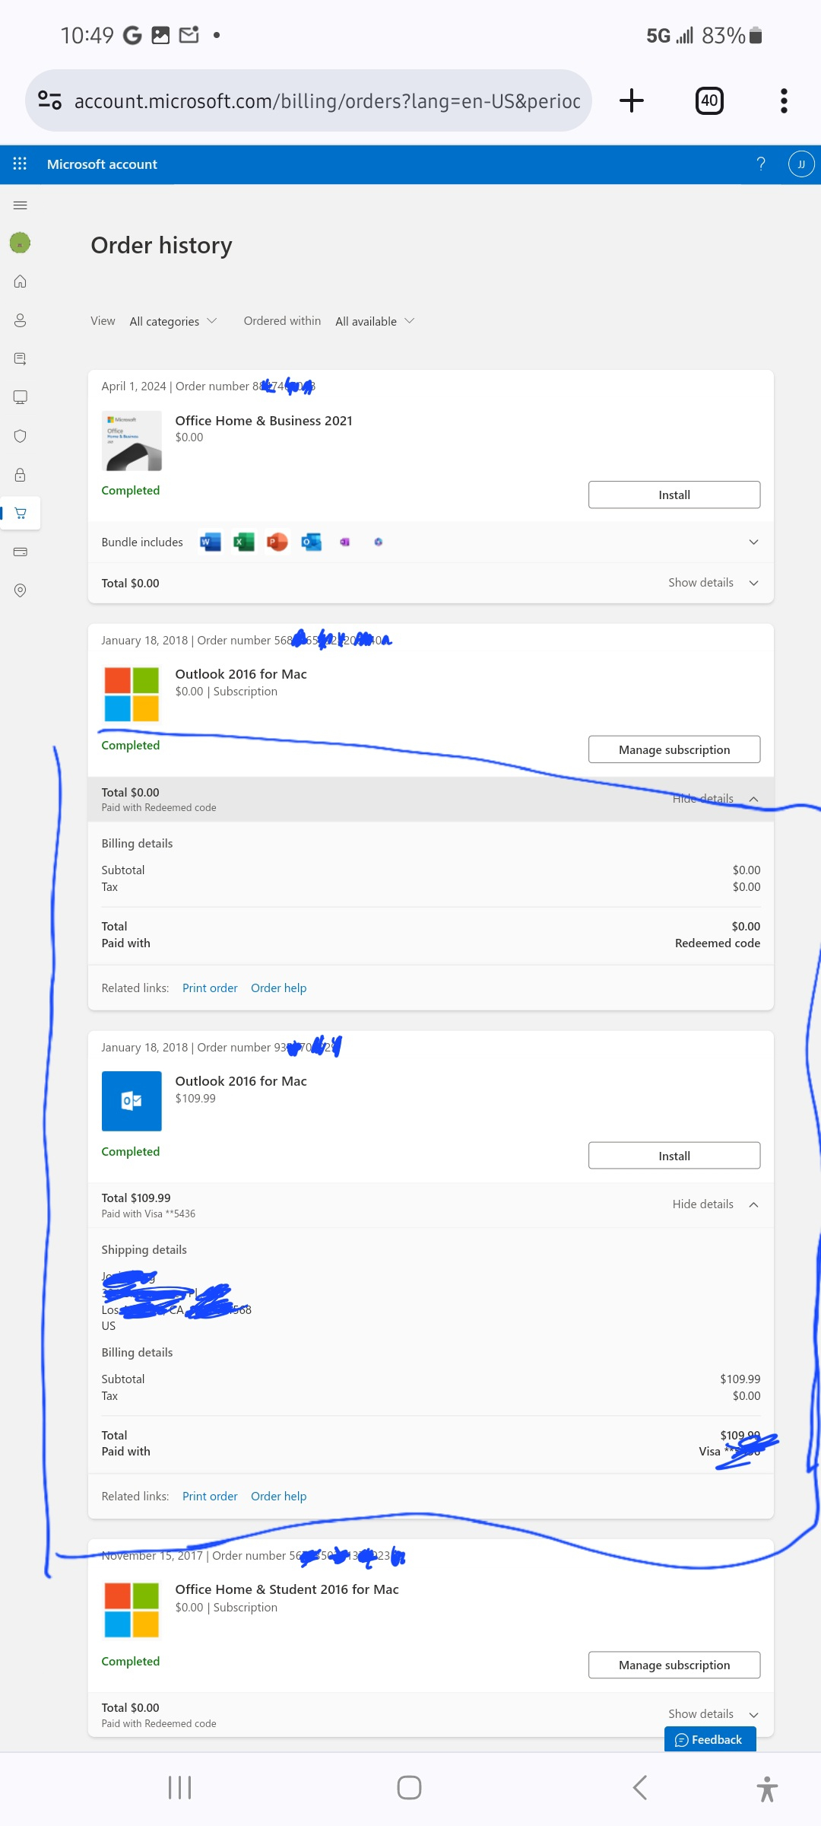Image resolution: width=821 pixels, height=1826 pixels.
Task: Open the Feedback button
Action: click(710, 1739)
